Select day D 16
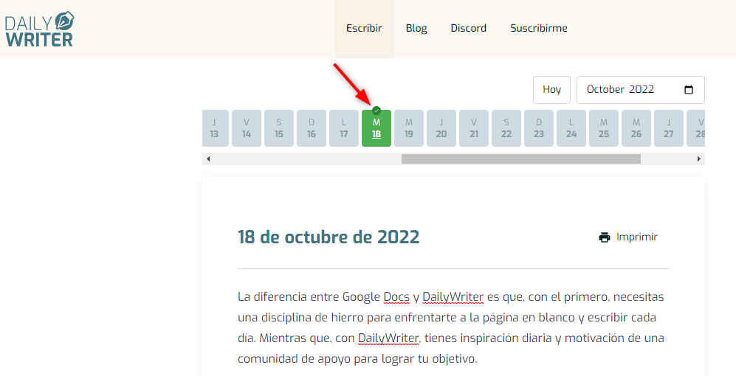The width and height of the screenshot is (736, 376). click(312, 128)
